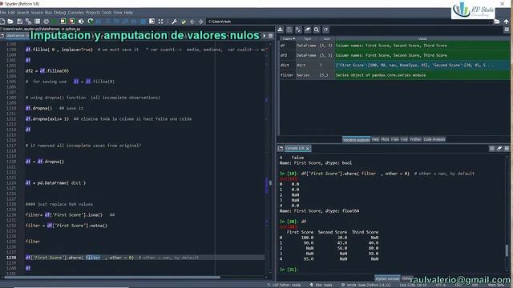Switch to the Help pane tab

click(x=375, y=139)
